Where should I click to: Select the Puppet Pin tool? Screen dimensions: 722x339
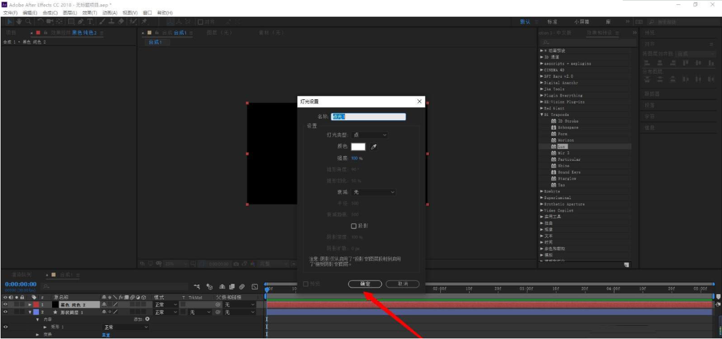144,22
